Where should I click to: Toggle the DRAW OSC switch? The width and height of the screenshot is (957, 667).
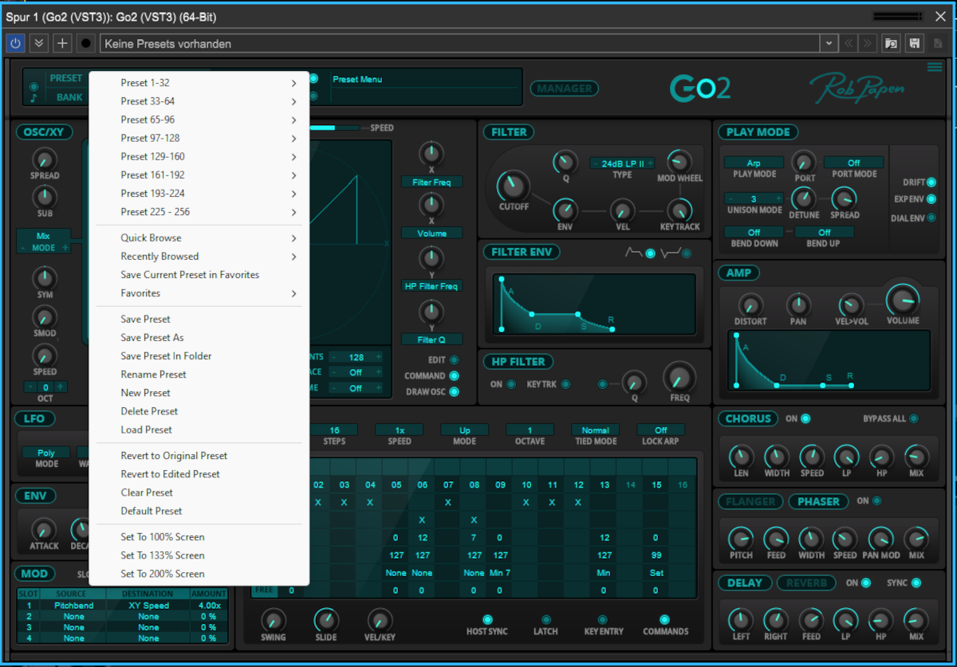454,391
